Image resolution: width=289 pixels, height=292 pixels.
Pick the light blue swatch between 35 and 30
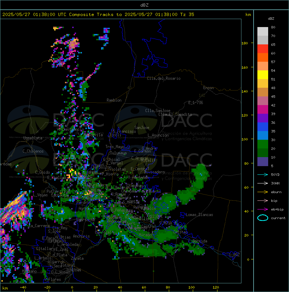(263, 135)
